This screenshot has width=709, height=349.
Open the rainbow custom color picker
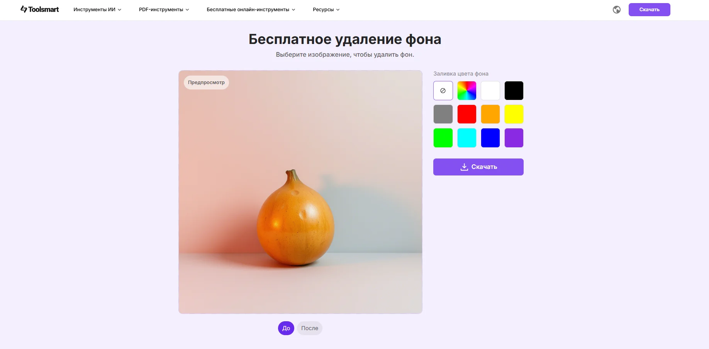coord(467,91)
